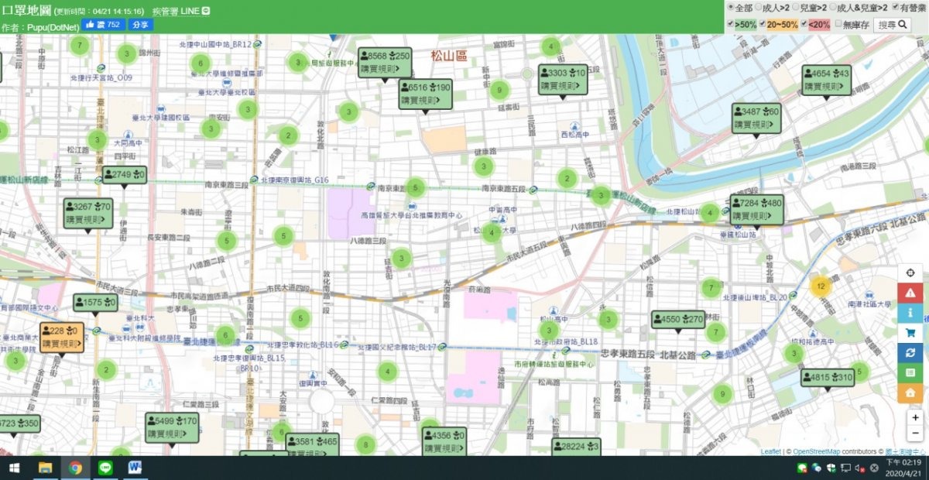Click the orange home icon button

(x=910, y=393)
